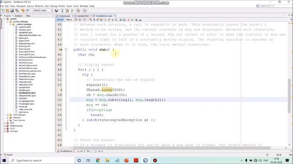Click the red stop macro recording icon

coord(129,20)
